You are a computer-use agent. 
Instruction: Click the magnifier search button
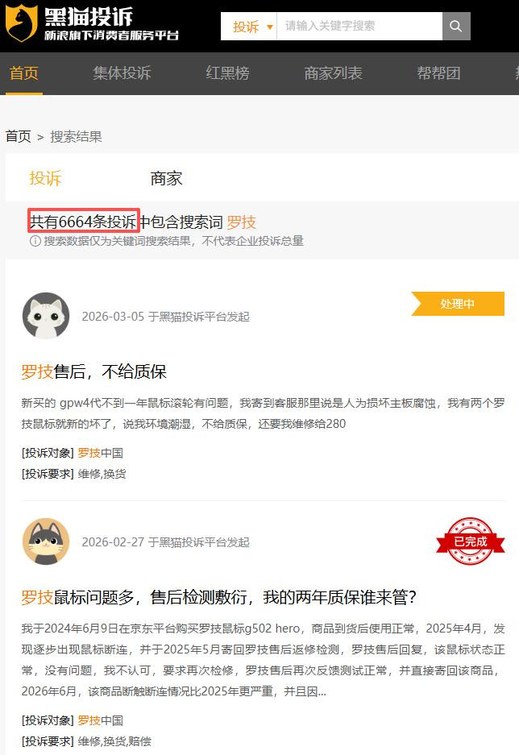(x=456, y=26)
